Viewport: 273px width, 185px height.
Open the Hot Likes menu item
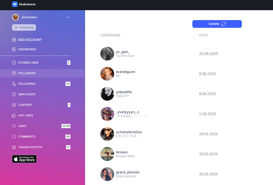coord(42,116)
